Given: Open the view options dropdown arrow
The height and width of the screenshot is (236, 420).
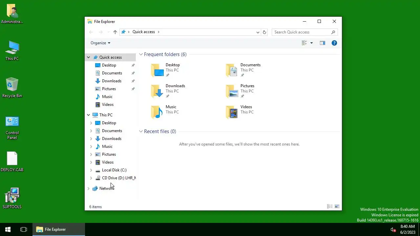Looking at the screenshot, I should (312, 43).
